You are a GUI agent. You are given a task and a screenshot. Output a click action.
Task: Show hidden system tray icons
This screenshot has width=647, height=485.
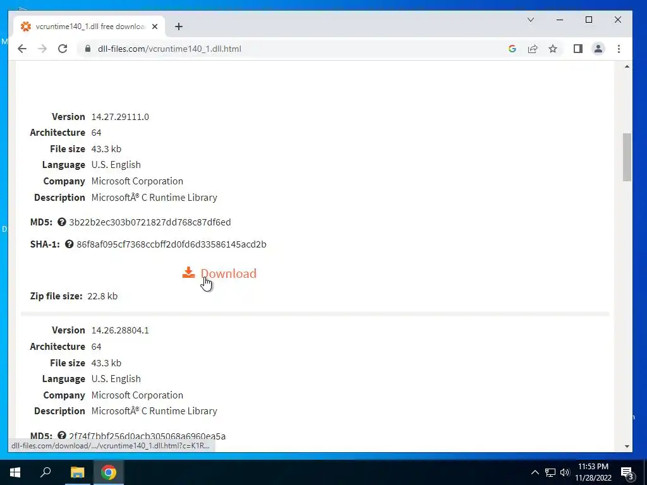[535, 472]
